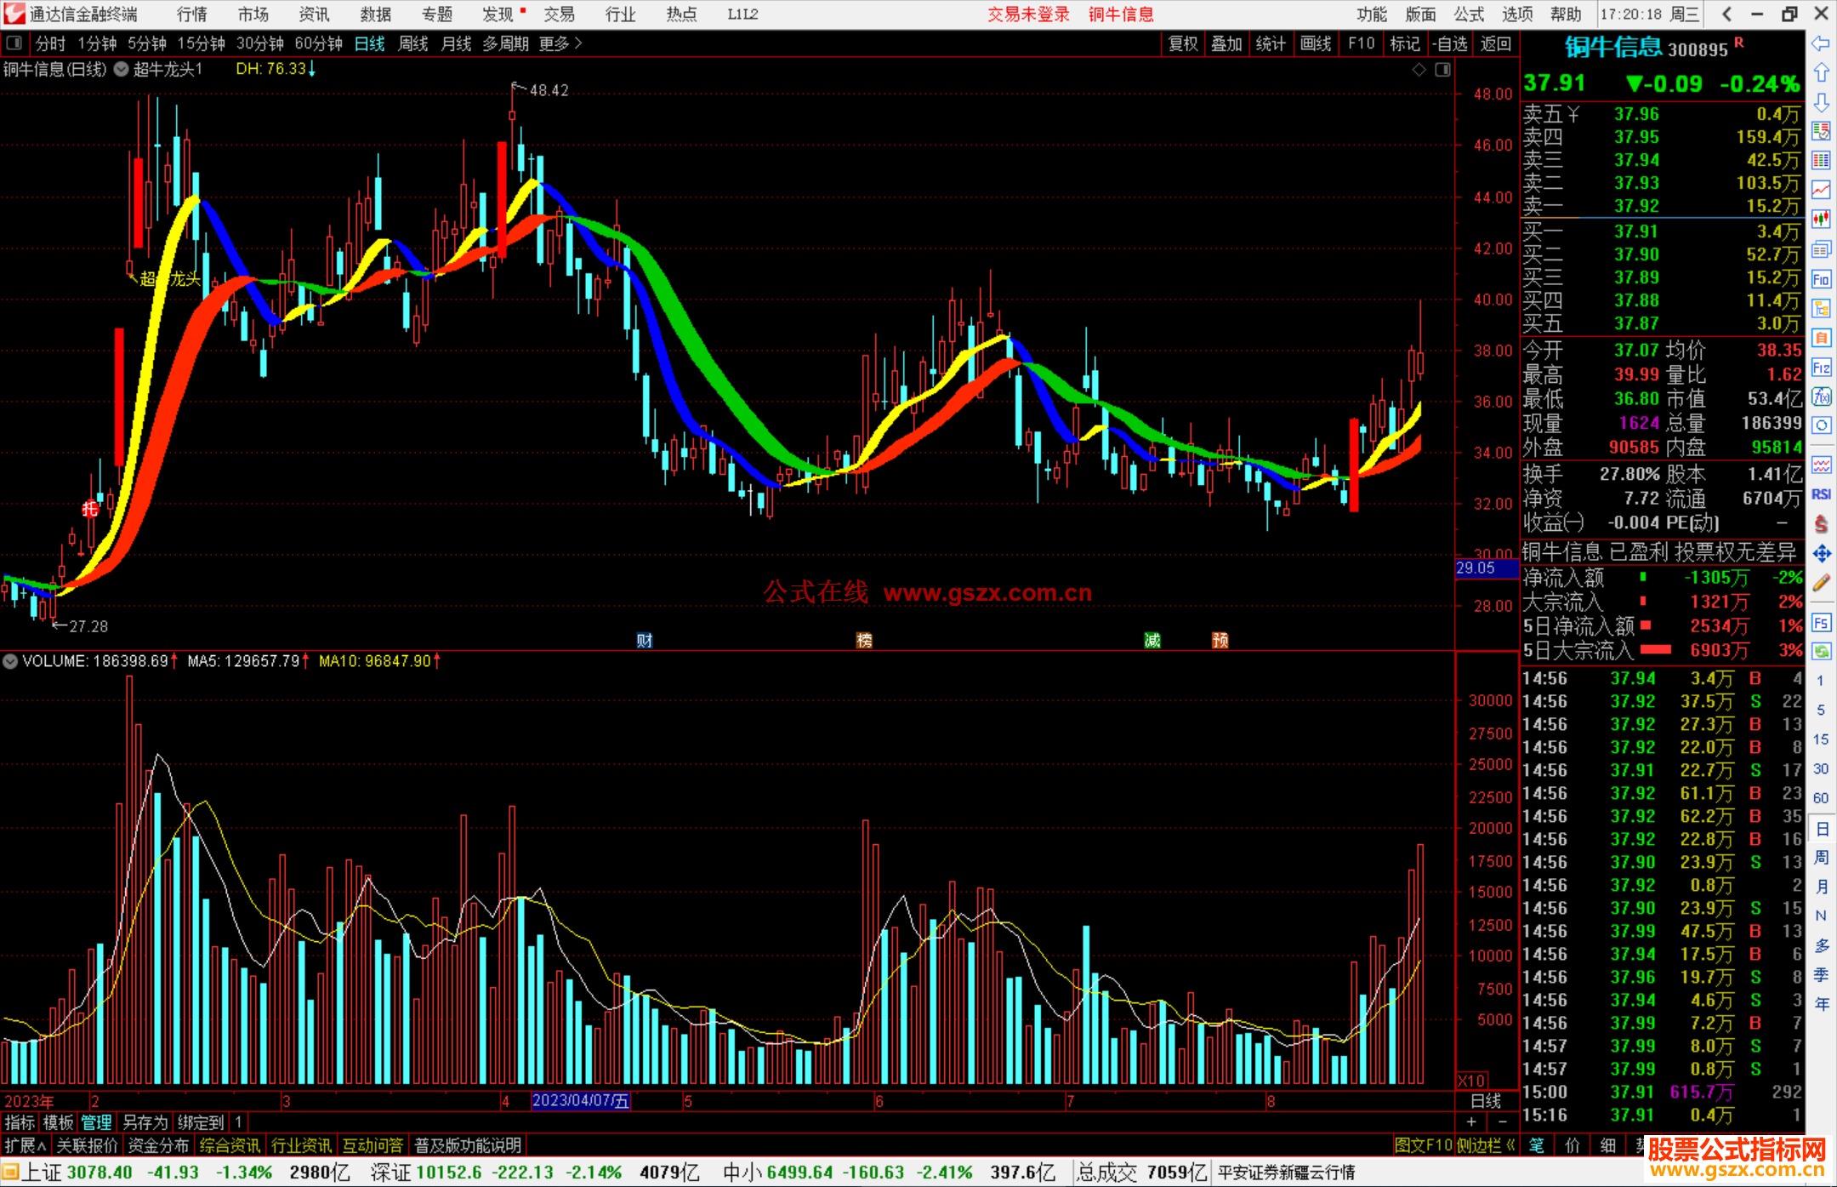
Task: Click the candlestick chart icon in sidebar
Action: point(1821,220)
